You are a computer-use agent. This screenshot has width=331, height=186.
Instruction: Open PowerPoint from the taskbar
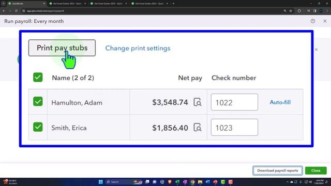(x=215, y=182)
